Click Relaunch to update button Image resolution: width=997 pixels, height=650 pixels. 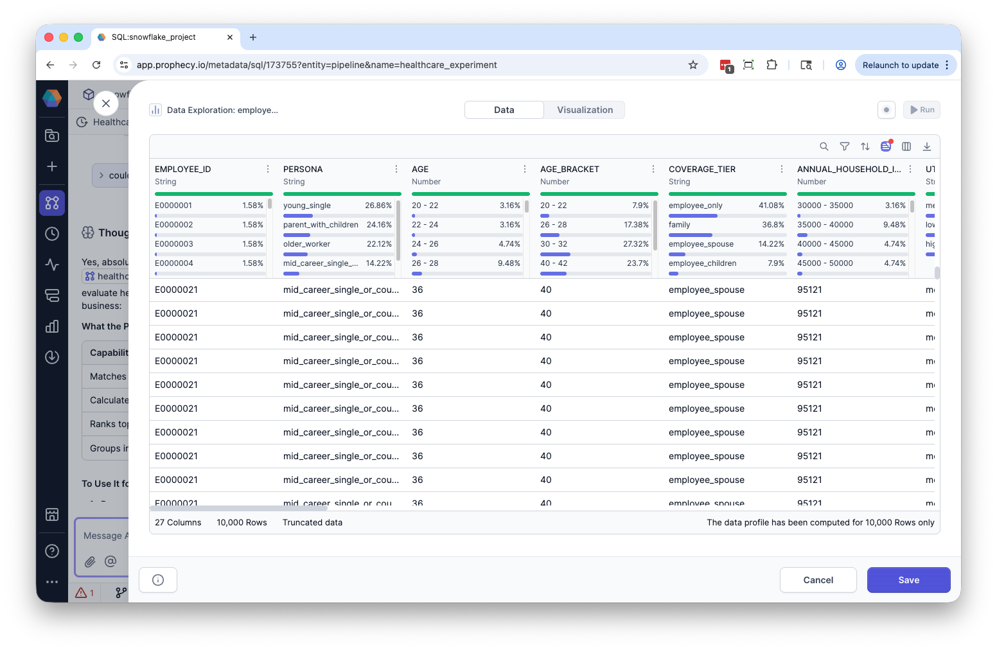point(906,65)
